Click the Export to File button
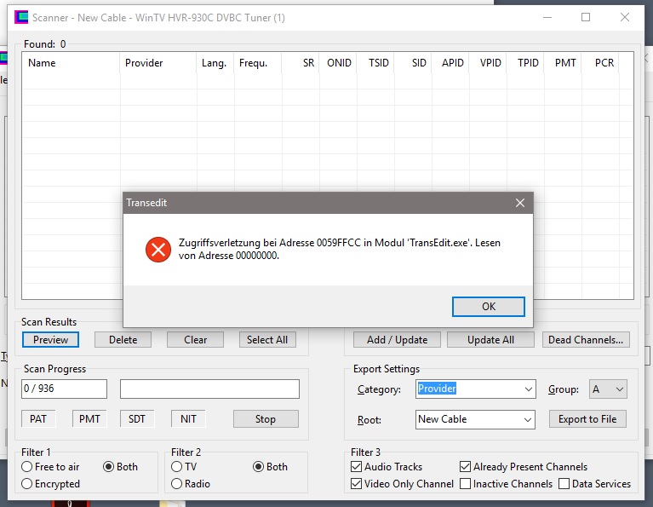 coord(587,419)
